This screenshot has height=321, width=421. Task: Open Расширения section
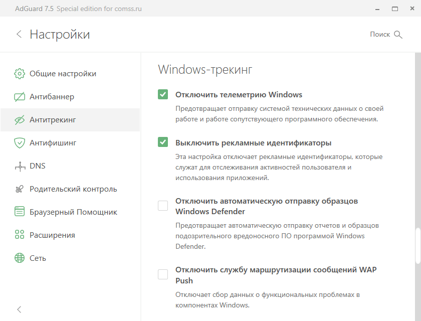[x=70, y=235]
